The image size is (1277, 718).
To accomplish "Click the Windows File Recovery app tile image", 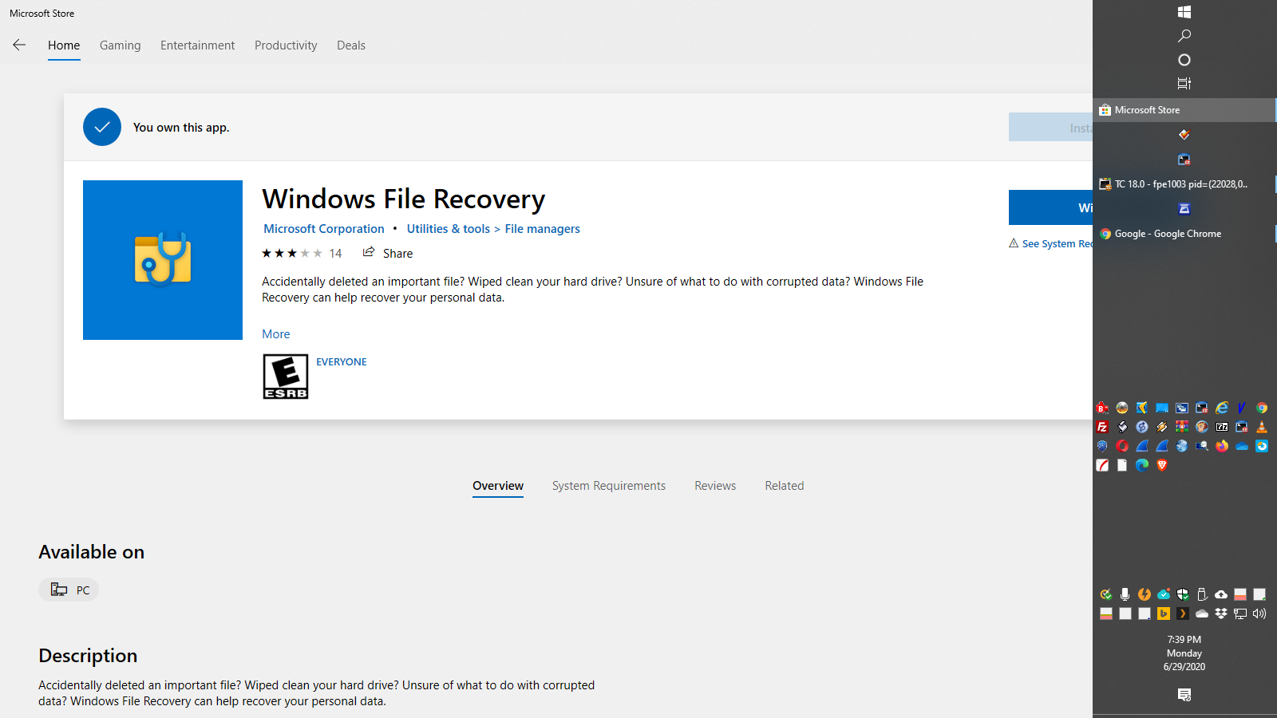I will point(163,260).
